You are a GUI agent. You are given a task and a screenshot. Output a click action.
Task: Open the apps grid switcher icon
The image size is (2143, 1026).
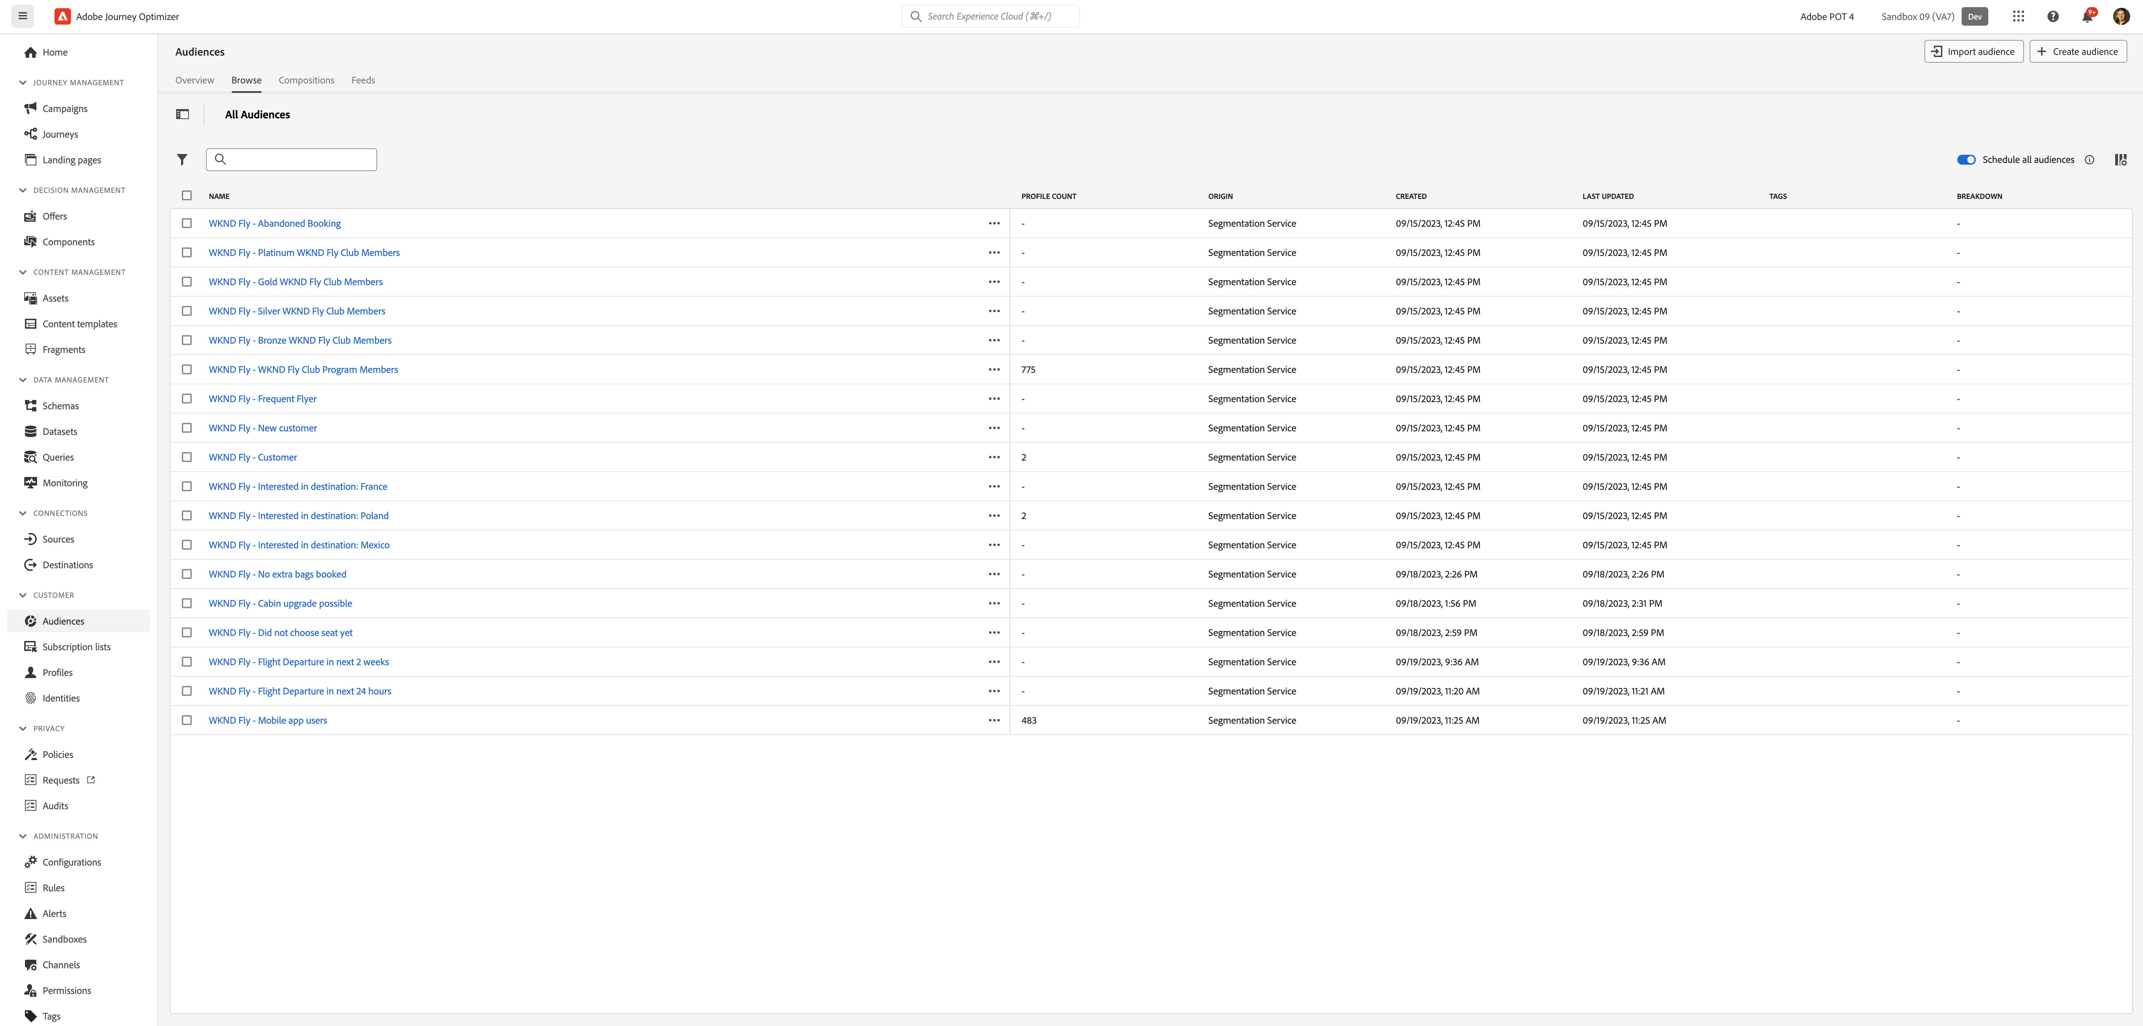[2018, 17]
